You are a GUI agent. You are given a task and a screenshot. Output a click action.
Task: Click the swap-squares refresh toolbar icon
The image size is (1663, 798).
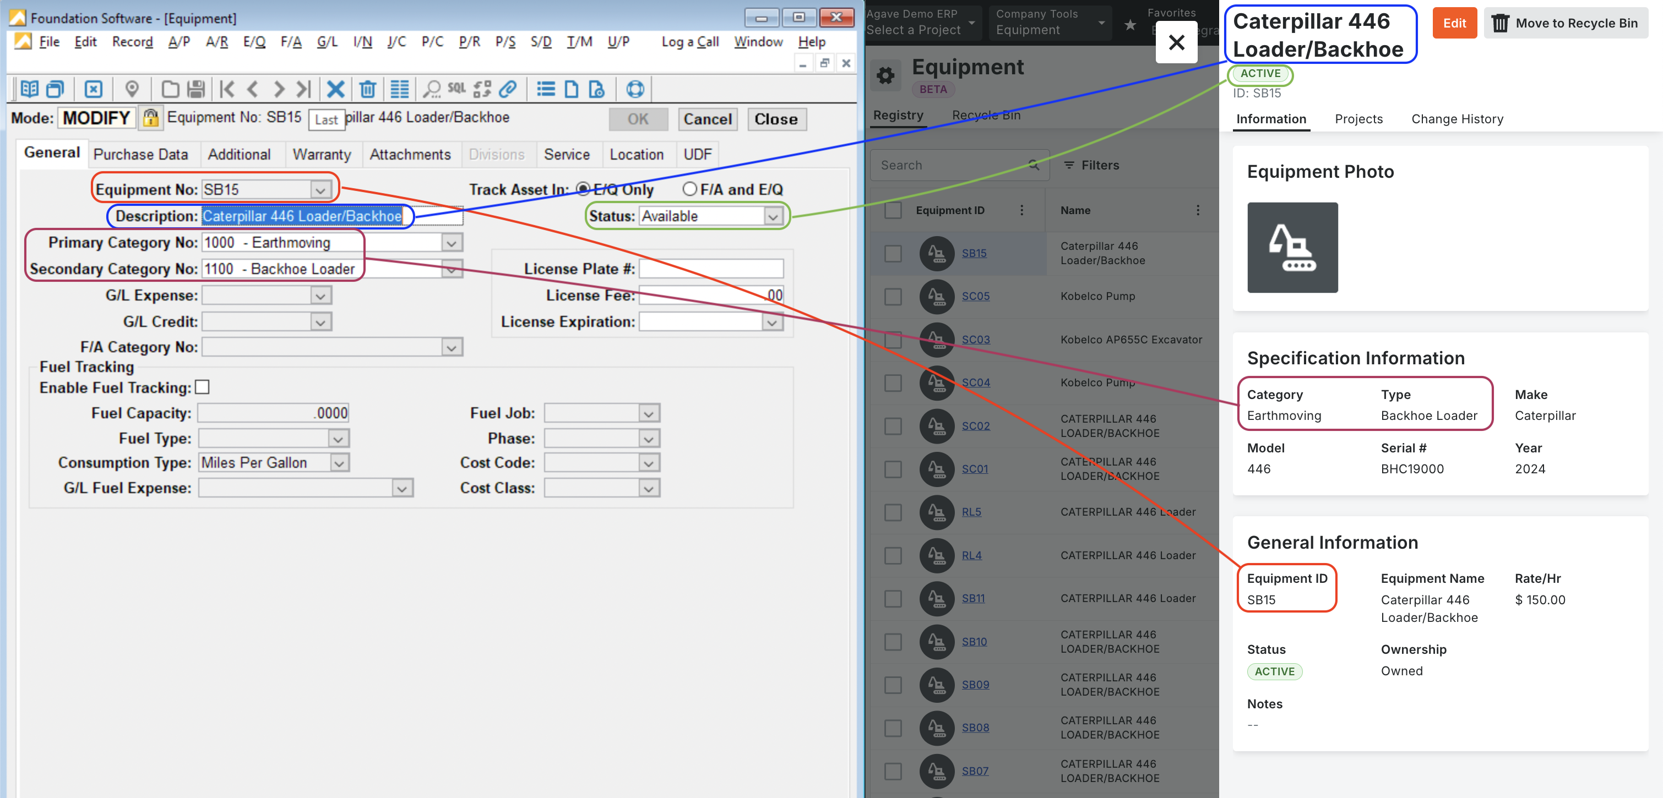(482, 89)
